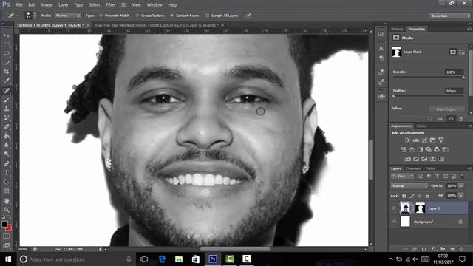Create new group folder icon in Layers

coord(443,249)
